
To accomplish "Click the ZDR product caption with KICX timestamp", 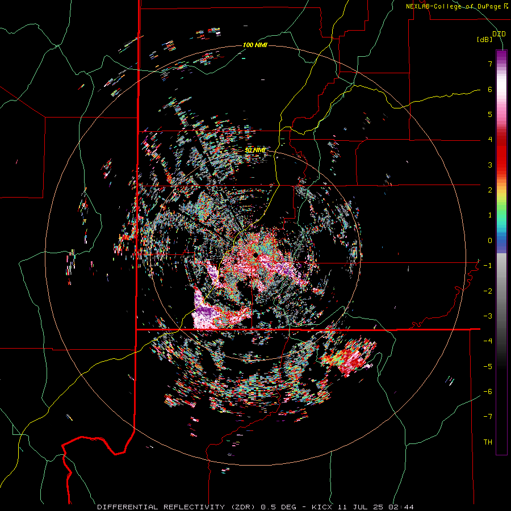I will pos(256,507).
